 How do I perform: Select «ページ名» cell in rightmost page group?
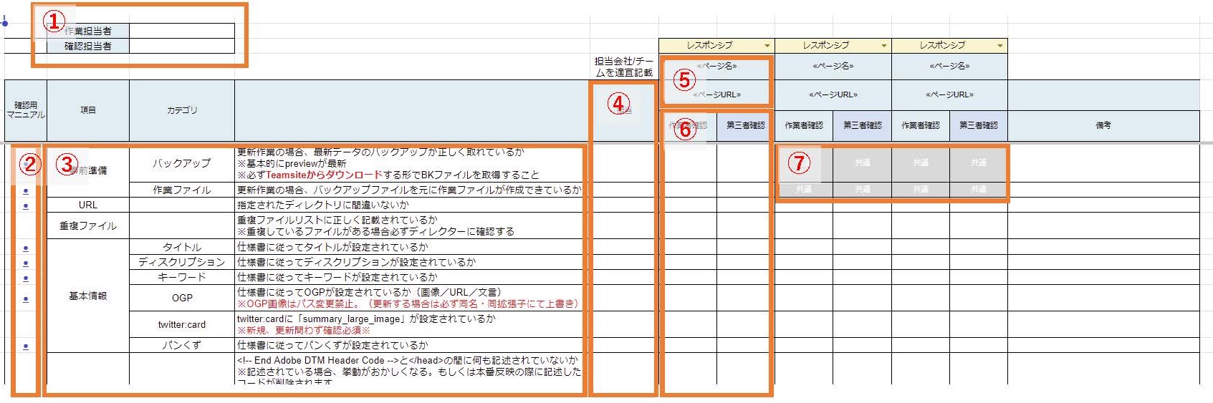click(x=949, y=66)
